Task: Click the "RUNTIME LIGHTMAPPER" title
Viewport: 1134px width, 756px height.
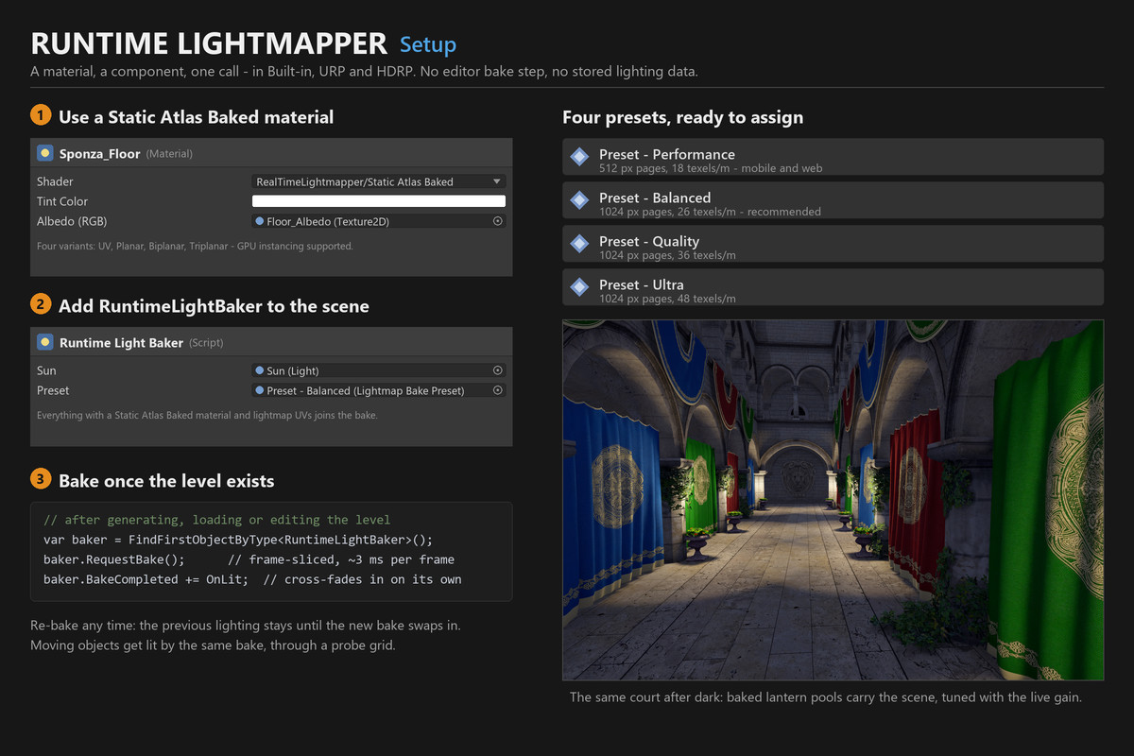Action: (209, 44)
